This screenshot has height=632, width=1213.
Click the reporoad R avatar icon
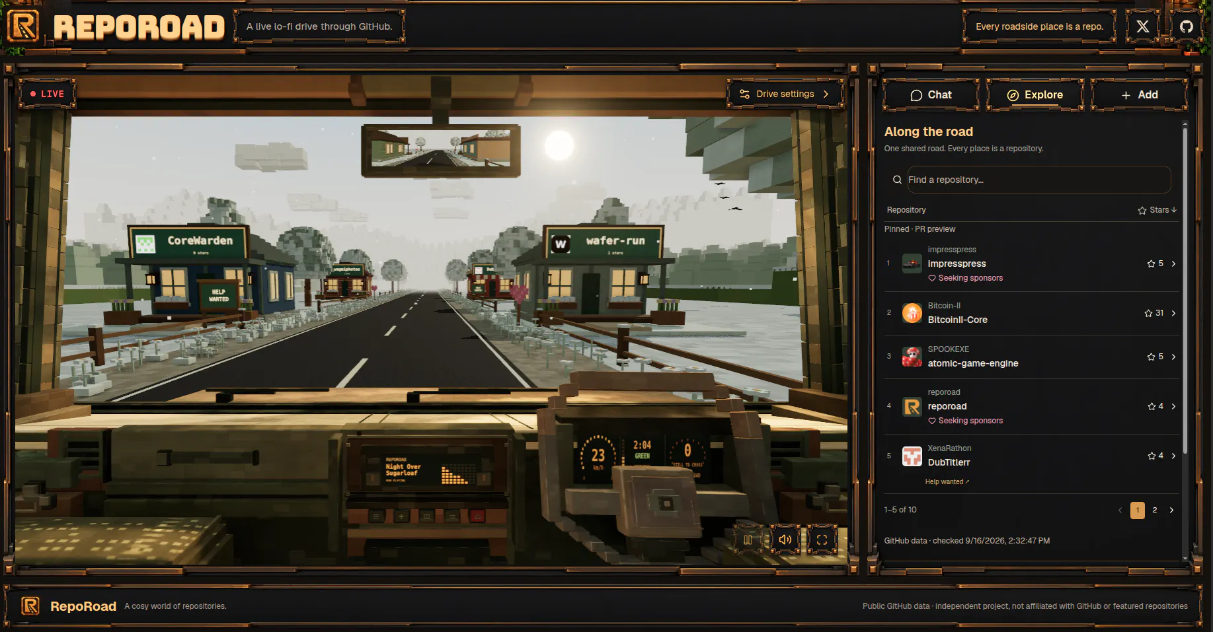(x=912, y=406)
